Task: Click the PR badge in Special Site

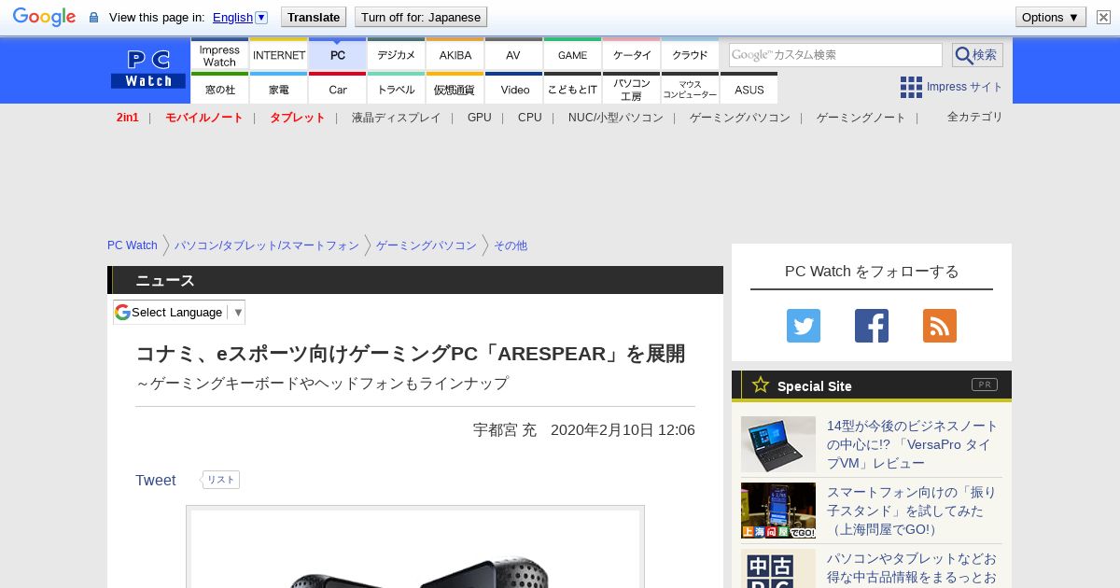Action: (984, 385)
